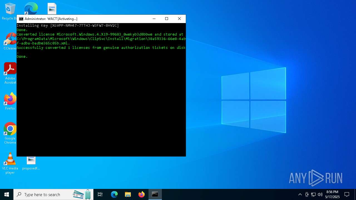This screenshot has width=356, height=200.
Task: Show hidden system tray icons
Action: 300,194
